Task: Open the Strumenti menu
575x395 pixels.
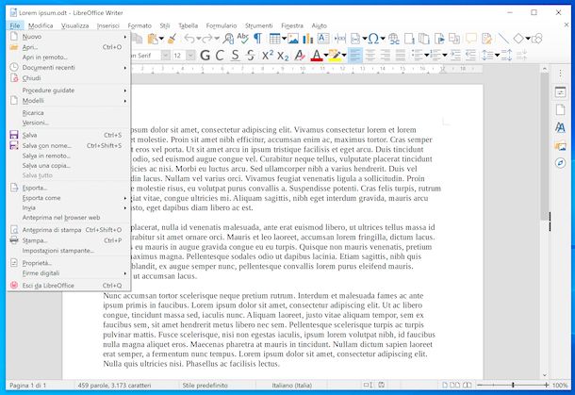Action: 259,25
